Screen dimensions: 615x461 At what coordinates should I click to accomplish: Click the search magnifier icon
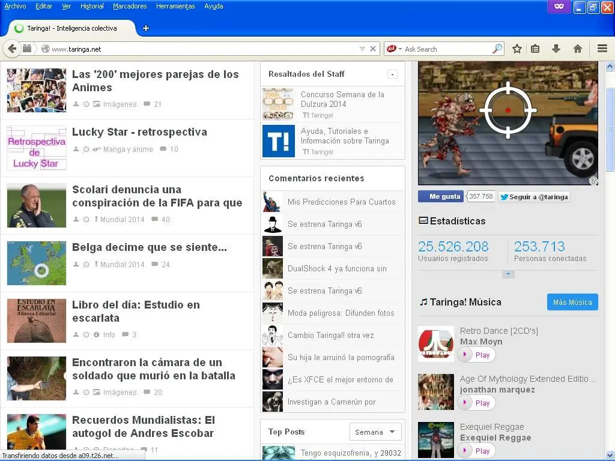coord(497,49)
